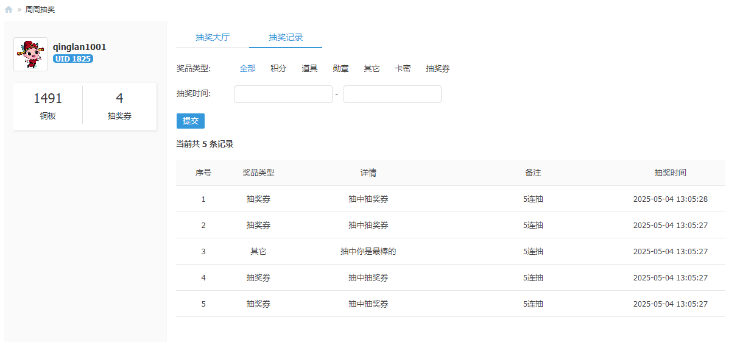The height and width of the screenshot is (342, 751).
Task: Filter prize type by 勋章
Action: 340,68
